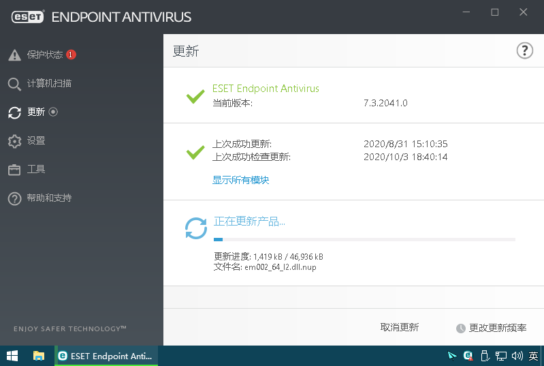
Task: Click the 英 input language indicator
Action: (533, 356)
